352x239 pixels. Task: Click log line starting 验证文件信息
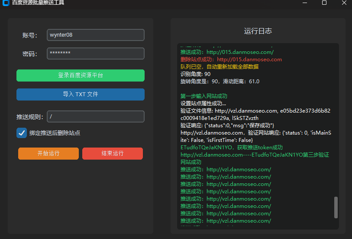(255, 114)
